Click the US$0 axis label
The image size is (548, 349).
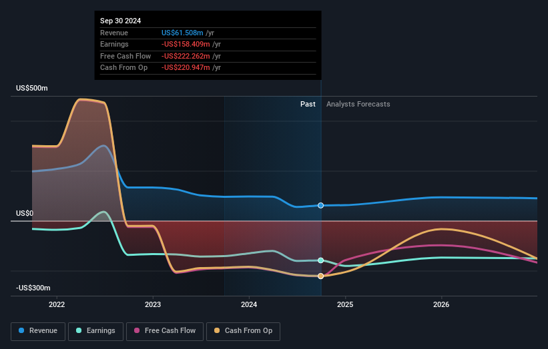[x=25, y=213]
